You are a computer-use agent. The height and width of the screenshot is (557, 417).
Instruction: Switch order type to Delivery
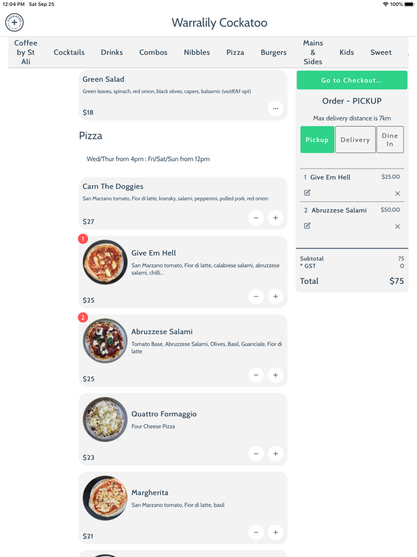355,140
